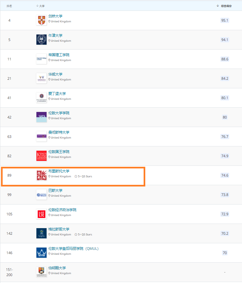Open the 布里斯托大学 link
Screen dimensions: 242x283
[x=59, y=171]
